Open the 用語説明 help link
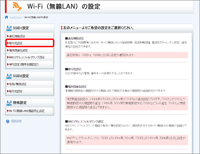This screenshot has height=154, width=200. pos(16,121)
